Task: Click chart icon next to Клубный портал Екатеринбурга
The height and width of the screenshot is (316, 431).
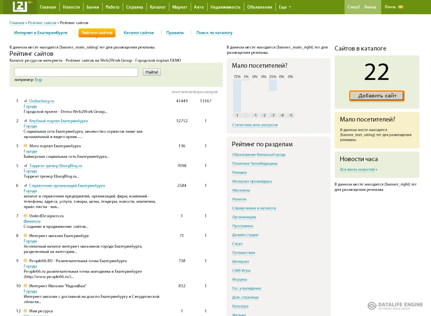Action: pos(25,121)
